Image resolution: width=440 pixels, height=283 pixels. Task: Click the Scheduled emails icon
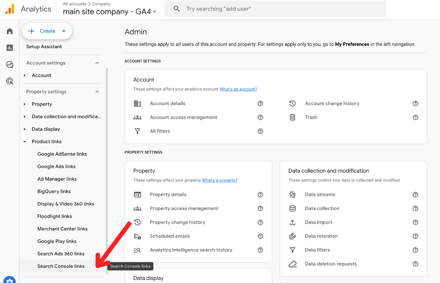tap(137, 236)
